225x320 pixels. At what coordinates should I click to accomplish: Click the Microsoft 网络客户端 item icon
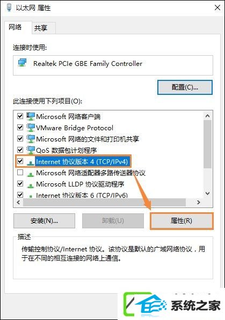(31, 116)
